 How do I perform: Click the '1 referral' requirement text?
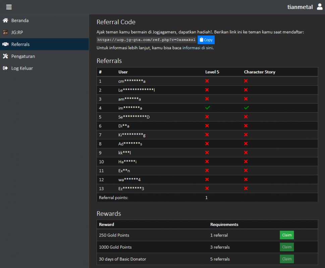(219, 235)
